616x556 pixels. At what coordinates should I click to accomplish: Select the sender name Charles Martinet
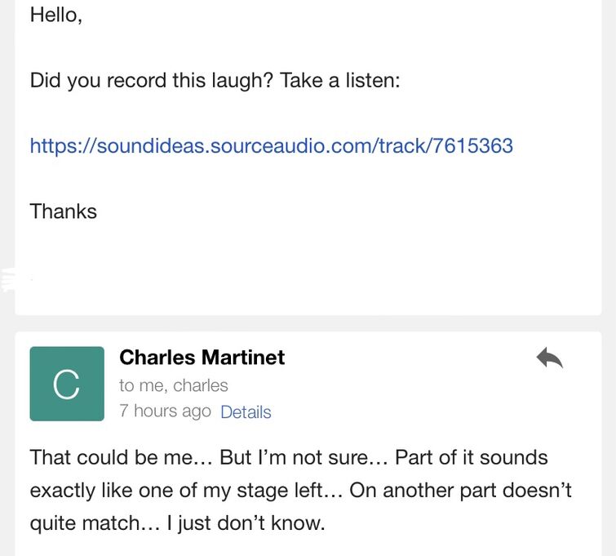click(202, 358)
